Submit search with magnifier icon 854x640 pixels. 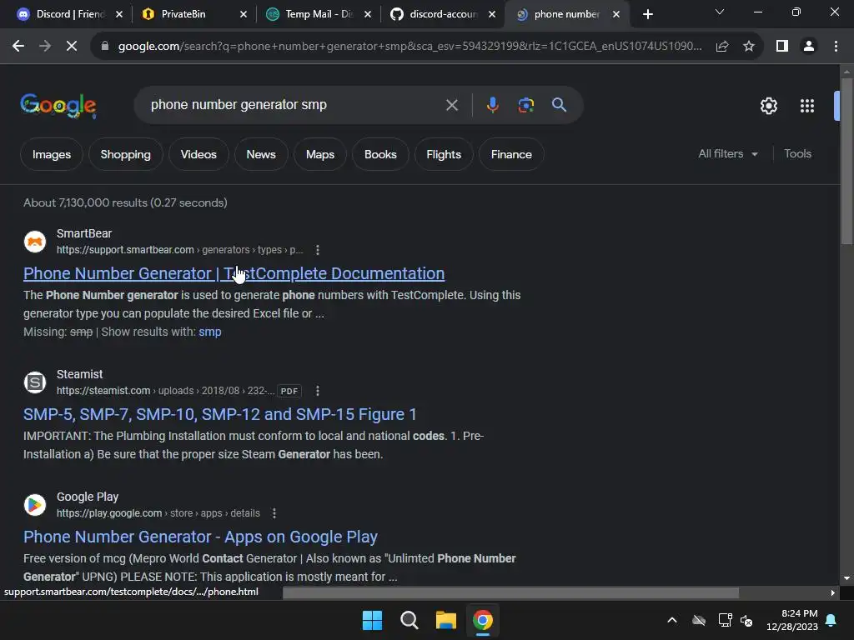click(560, 104)
